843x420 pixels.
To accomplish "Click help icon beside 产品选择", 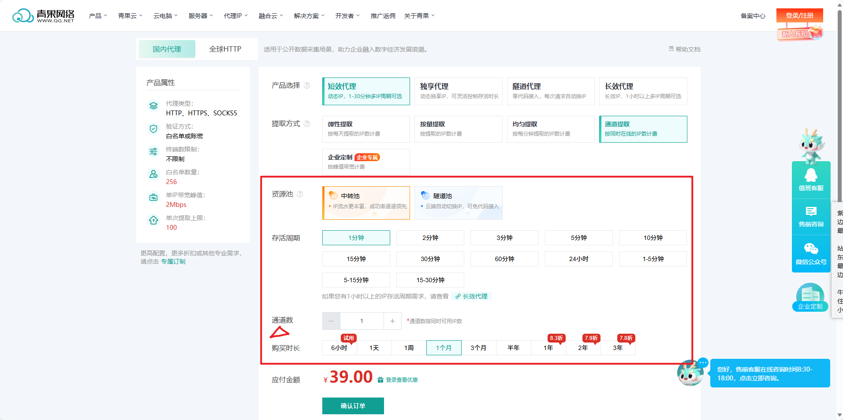I will tap(307, 85).
